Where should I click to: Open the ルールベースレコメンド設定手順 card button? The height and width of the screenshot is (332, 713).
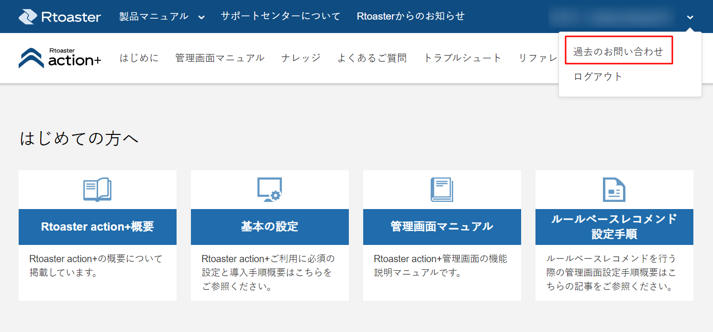click(614, 227)
